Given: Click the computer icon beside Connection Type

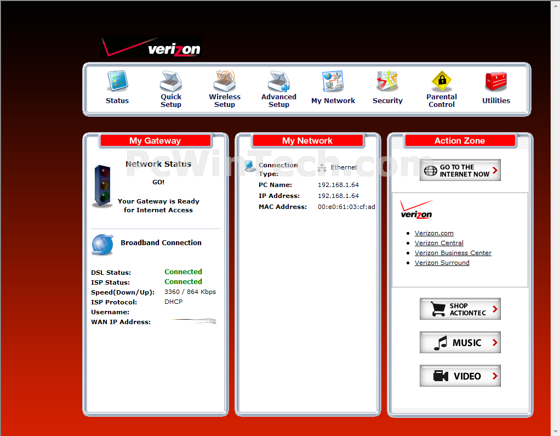Looking at the screenshot, I should [250, 166].
